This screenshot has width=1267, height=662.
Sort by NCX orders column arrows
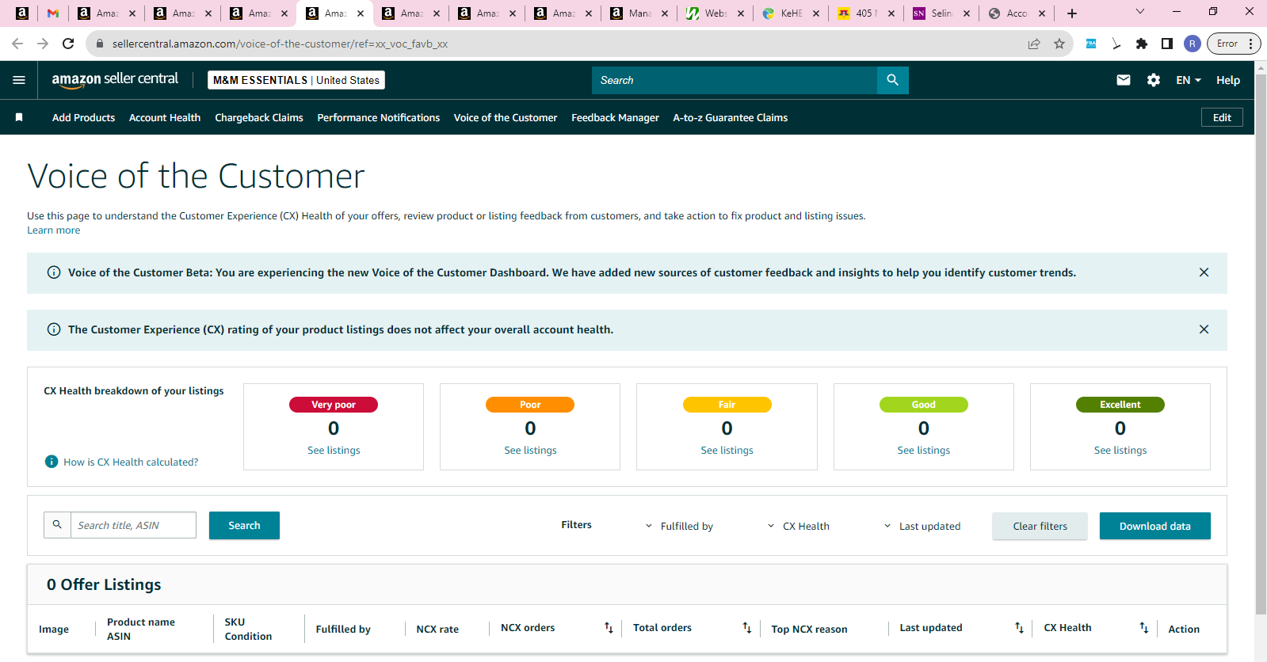pos(609,628)
